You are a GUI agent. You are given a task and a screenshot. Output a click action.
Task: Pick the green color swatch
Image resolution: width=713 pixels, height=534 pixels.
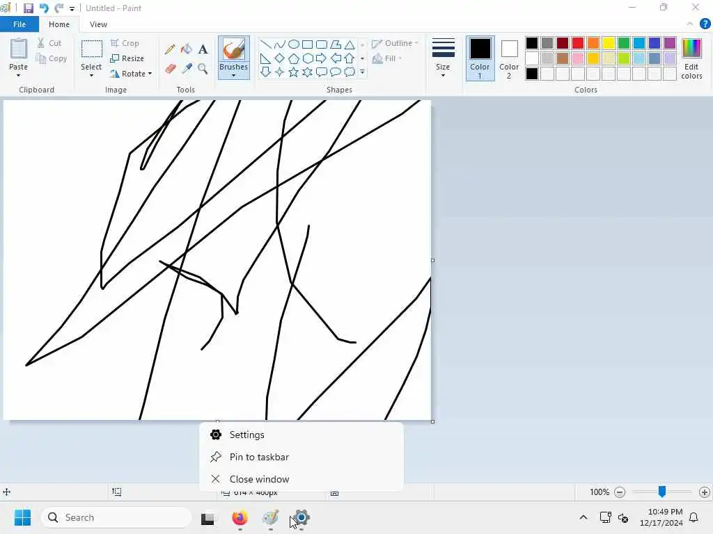tap(624, 43)
